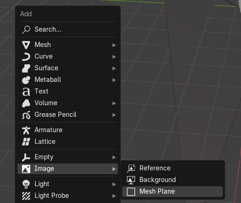Click the Mesh triangle icon

26,45
